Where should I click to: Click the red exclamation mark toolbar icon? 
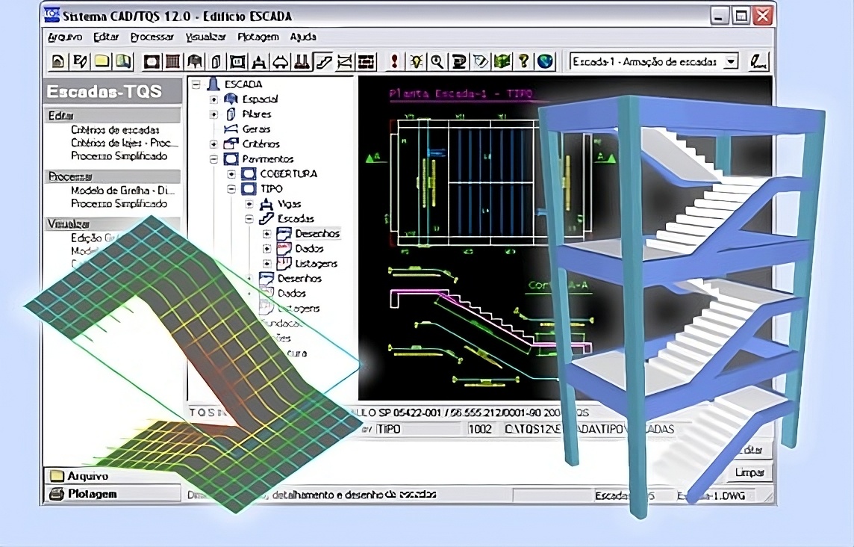(x=394, y=61)
